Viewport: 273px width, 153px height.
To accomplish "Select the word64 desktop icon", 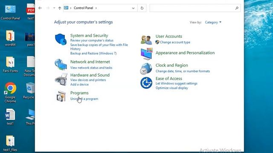I will (x=10, y=38).
